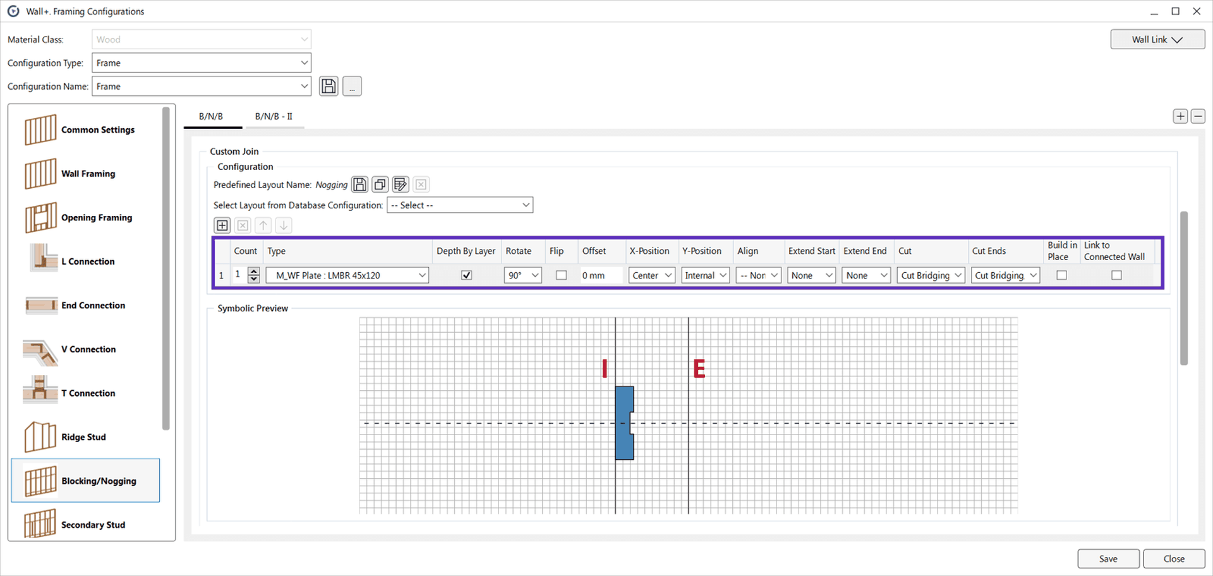Select the B/N/B tab

click(211, 117)
